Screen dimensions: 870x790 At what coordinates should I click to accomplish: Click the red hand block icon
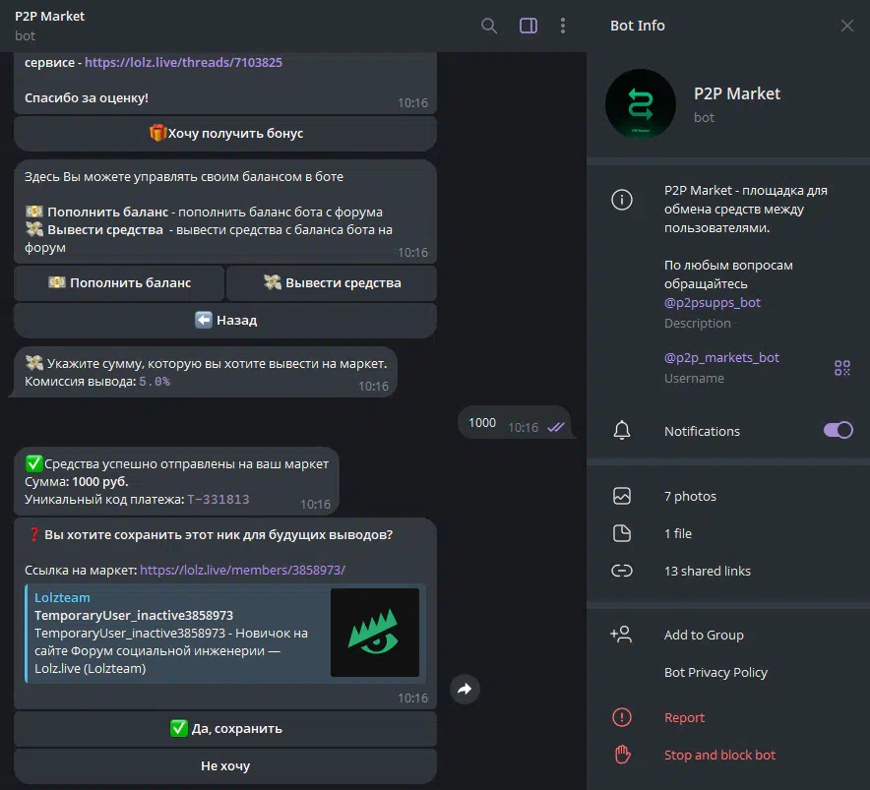coord(622,755)
